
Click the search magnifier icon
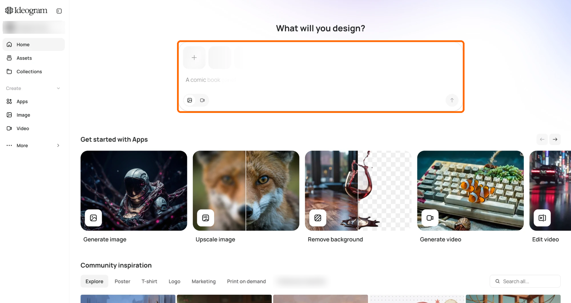pos(497,282)
